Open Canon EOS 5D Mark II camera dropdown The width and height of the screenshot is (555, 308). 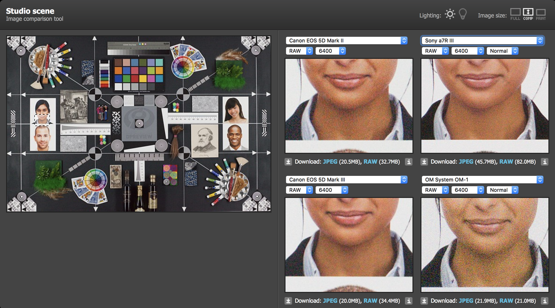(346, 40)
